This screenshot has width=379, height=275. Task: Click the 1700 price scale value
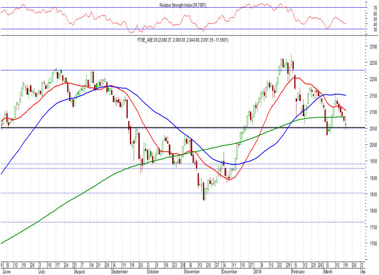pos(373,244)
